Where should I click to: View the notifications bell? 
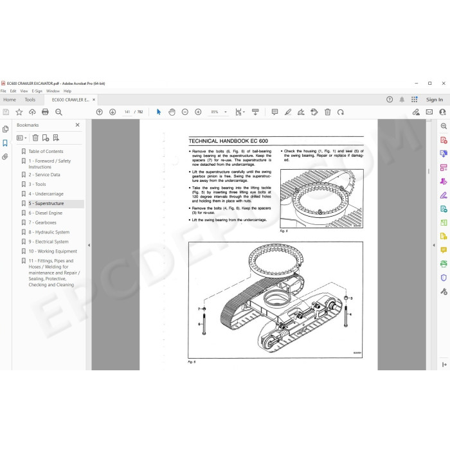point(402,100)
